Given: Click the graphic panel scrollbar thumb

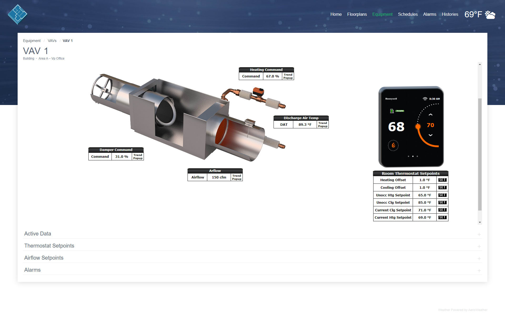Looking at the screenshot, I should pyautogui.click(x=480, y=154).
